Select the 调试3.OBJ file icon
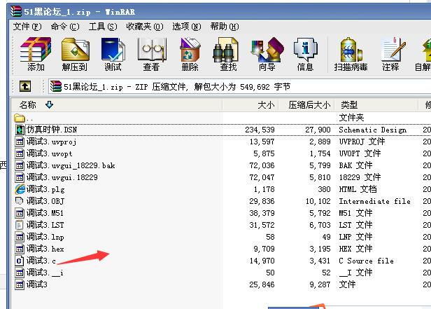431x309 pixels. pos(20,201)
